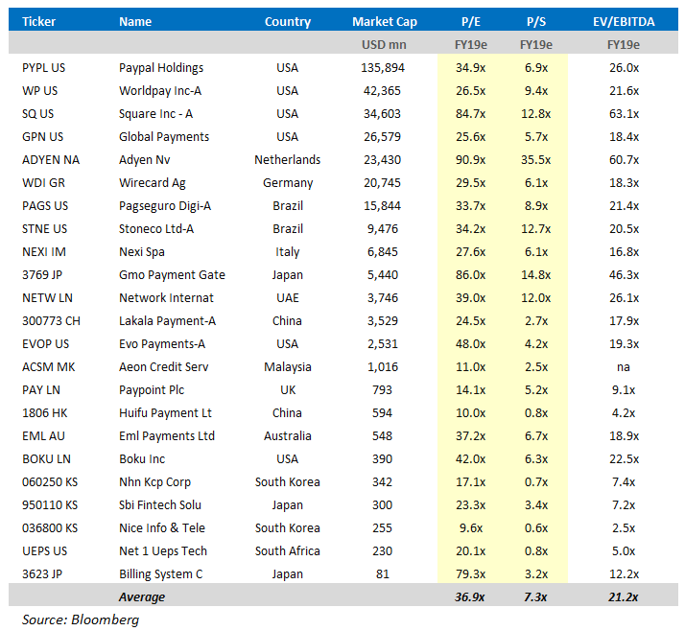The height and width of the screenshot is (631, 685).
Task: Click Lakala Payment-A name
Action: tap(167, 321)
